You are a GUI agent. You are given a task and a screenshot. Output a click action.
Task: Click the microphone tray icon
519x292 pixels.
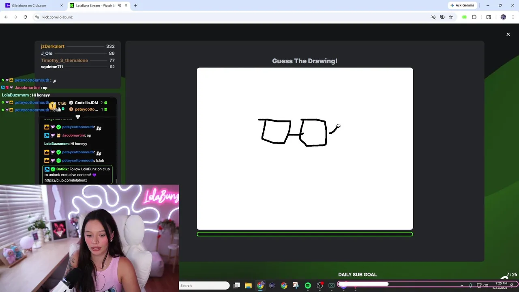(471, 286)
